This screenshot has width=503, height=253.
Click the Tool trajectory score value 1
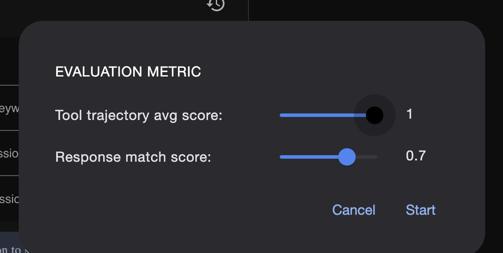tap(409, 114)
